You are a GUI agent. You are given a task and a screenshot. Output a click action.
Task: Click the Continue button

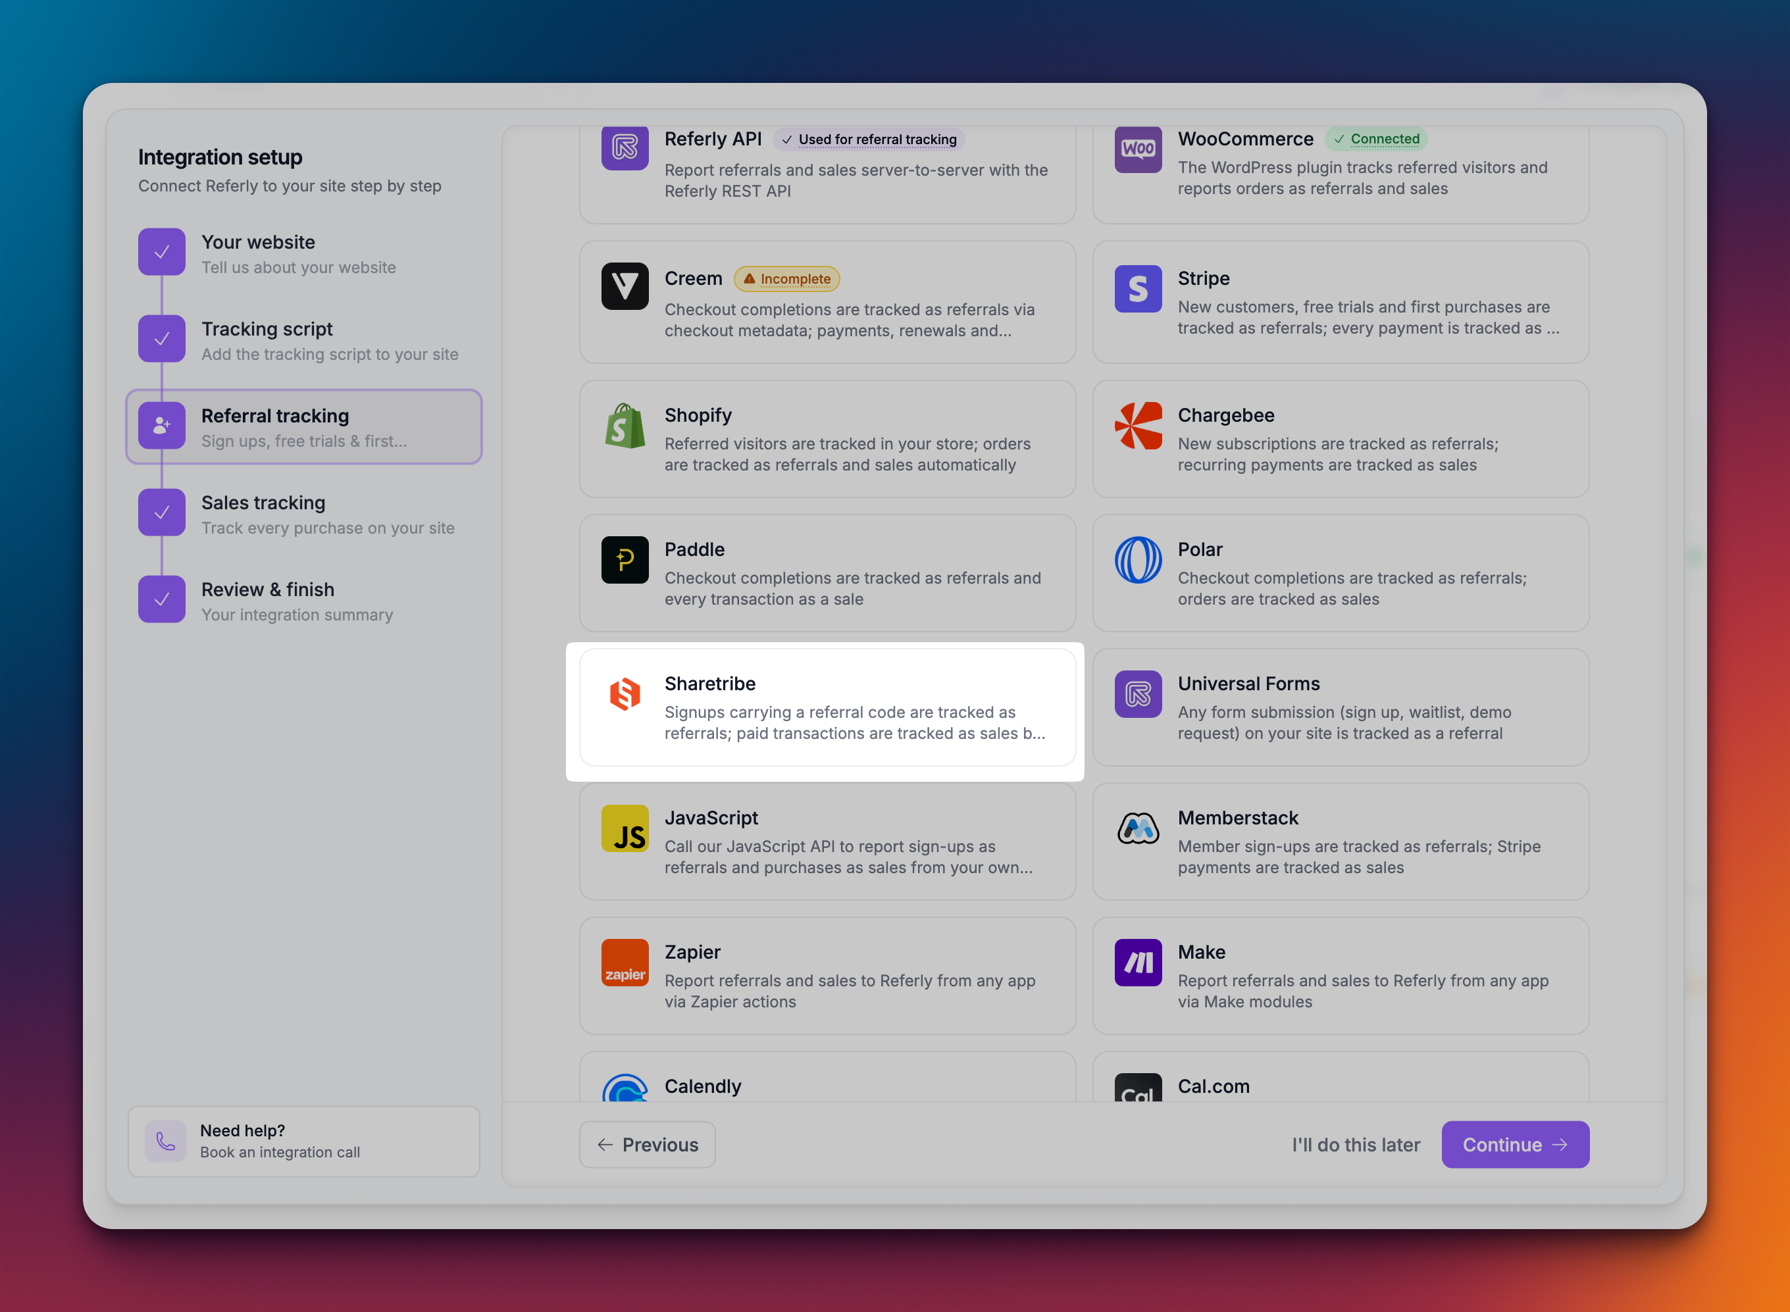tap(1514, 1144)
